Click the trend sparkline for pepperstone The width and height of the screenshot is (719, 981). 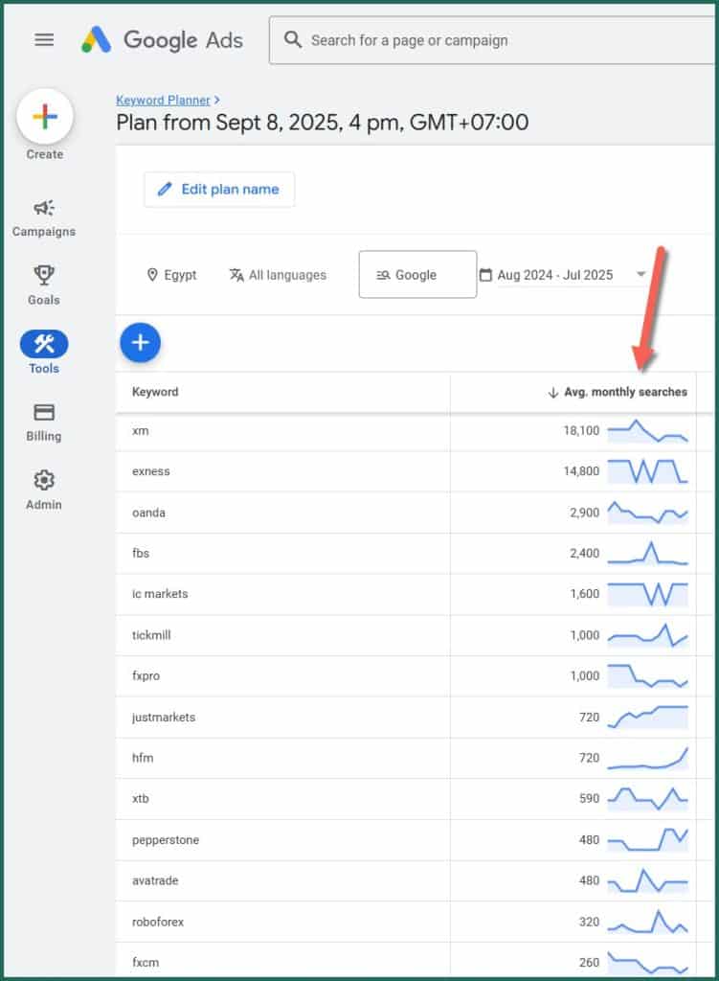pyautogui.click(x=648, y=839)
